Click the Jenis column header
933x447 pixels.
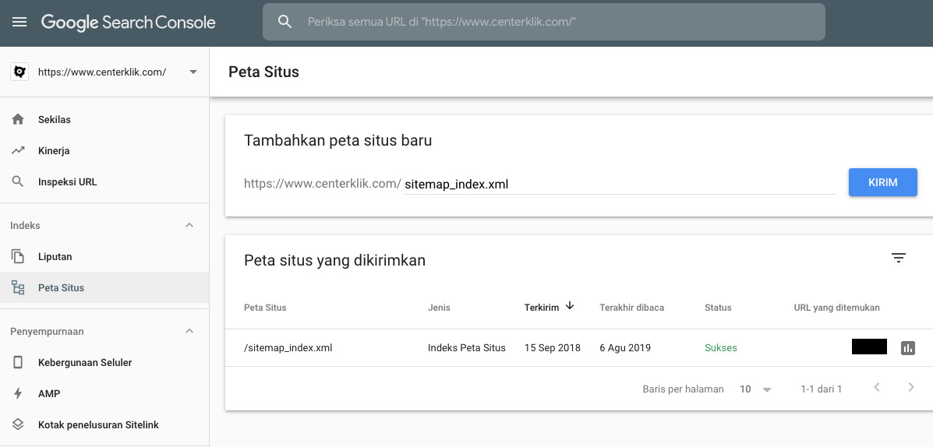[439, 308]
